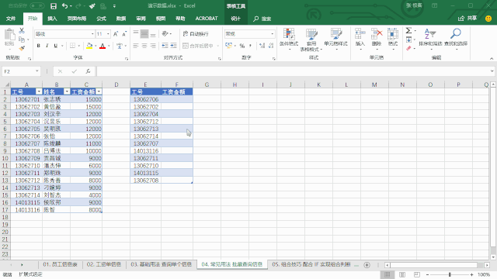The height and width of the screenshot is (279, 497).
Task: Open Cell Styles gallery
Action: (335, 40)
